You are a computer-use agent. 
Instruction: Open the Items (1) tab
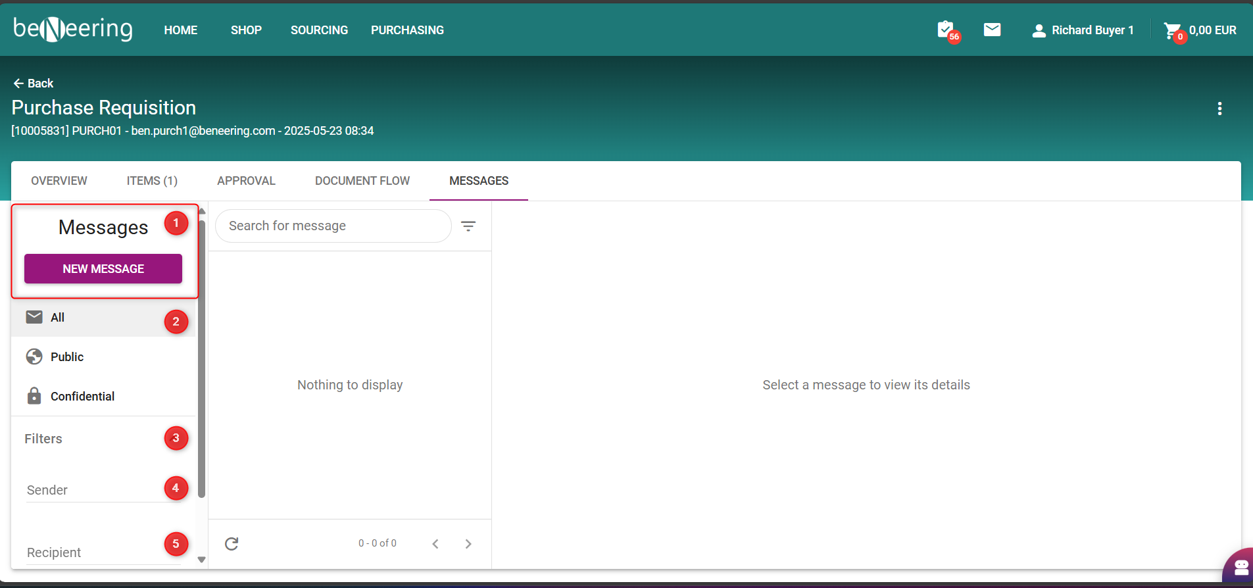(152, 181)
